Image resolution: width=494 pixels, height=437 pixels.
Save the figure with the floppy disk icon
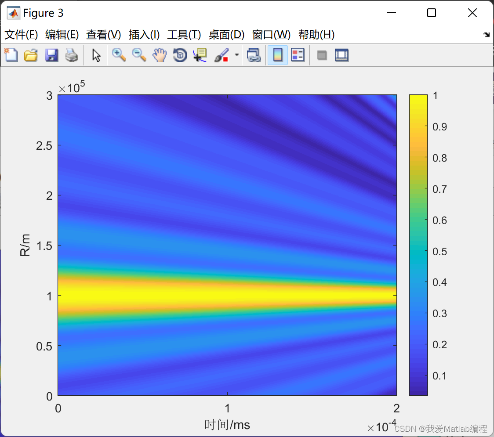pos(51,55)
